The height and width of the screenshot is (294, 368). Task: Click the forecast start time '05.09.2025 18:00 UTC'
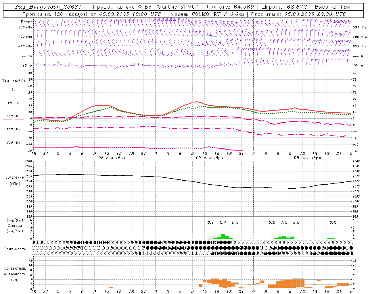pyautogui.click(x=130, y=14)
